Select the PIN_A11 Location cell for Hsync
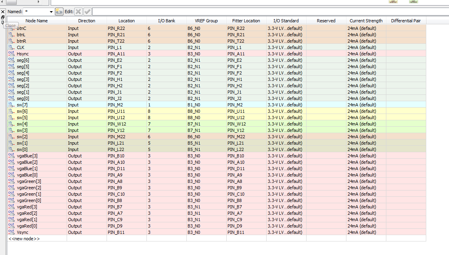449x255 pixels. click(127, 54)
